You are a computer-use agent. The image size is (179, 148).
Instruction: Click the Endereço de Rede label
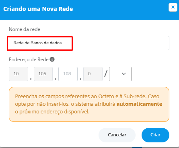click(x=29, y=60)
